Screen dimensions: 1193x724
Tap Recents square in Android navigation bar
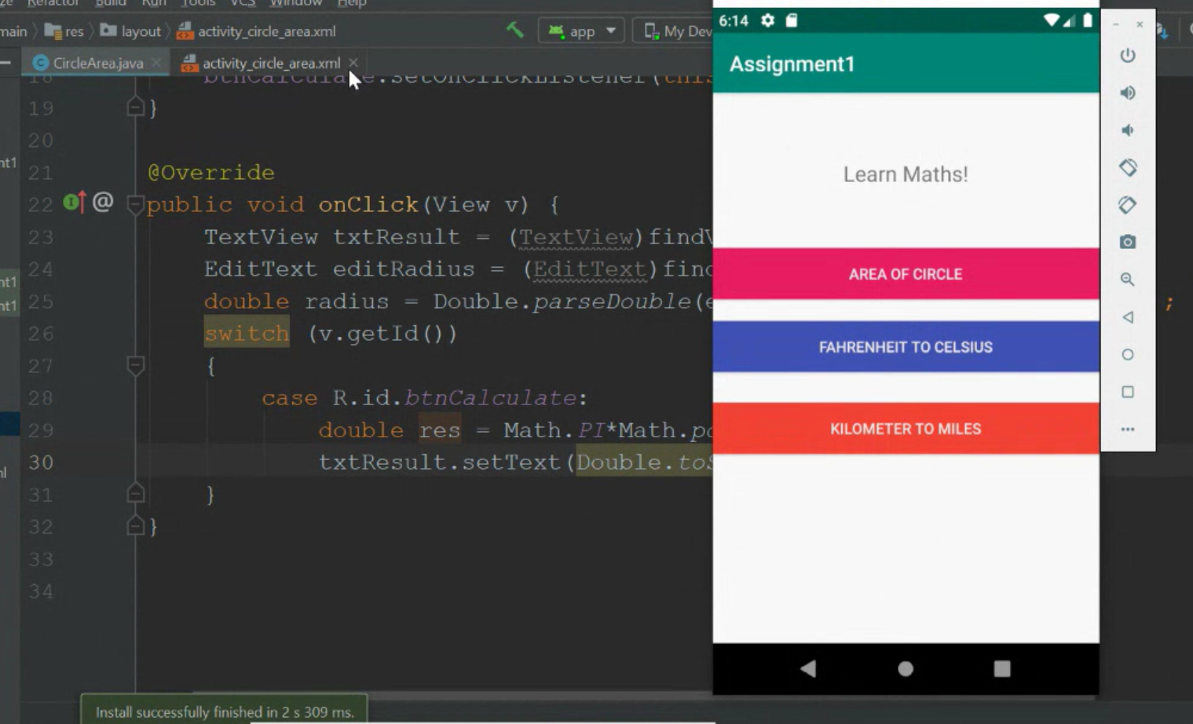pyautogui.click(x=1002, y=668)
